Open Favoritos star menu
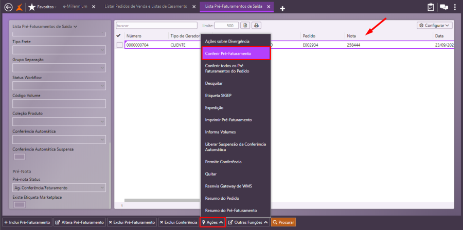 click(42, 7)
